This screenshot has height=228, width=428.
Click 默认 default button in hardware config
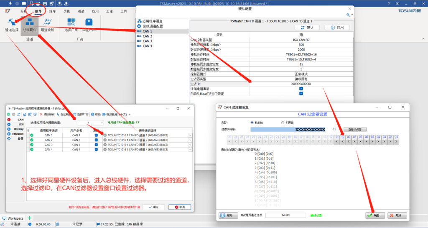point(307,28)
